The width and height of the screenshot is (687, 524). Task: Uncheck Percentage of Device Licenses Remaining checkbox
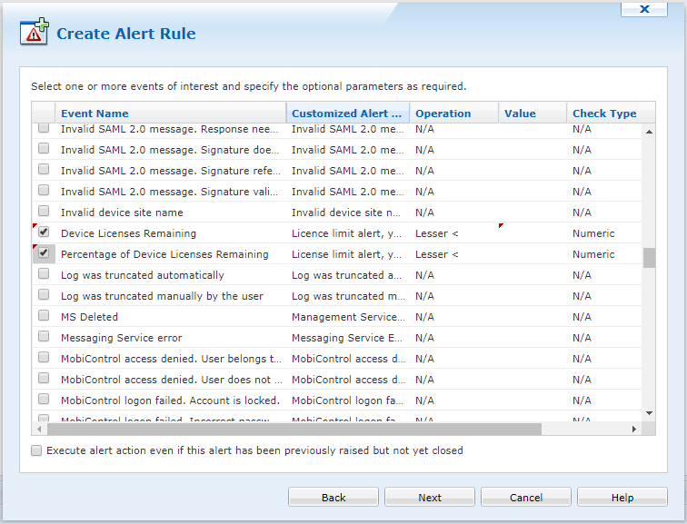click(x=44, y=253)
